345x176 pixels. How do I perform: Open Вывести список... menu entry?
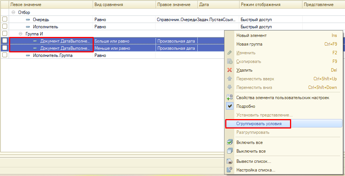284,161
